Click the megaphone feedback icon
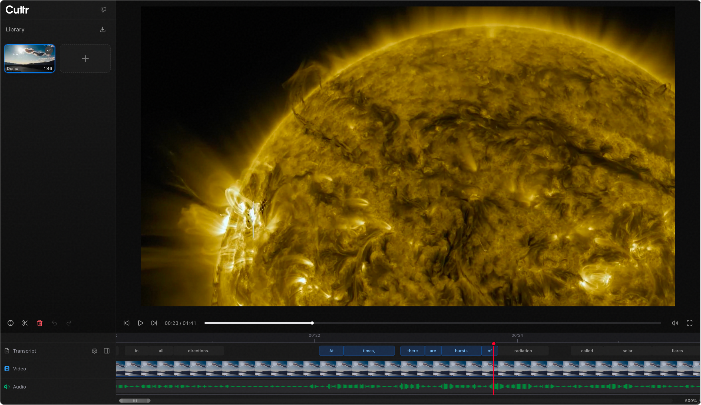 (x=104, y=10)
